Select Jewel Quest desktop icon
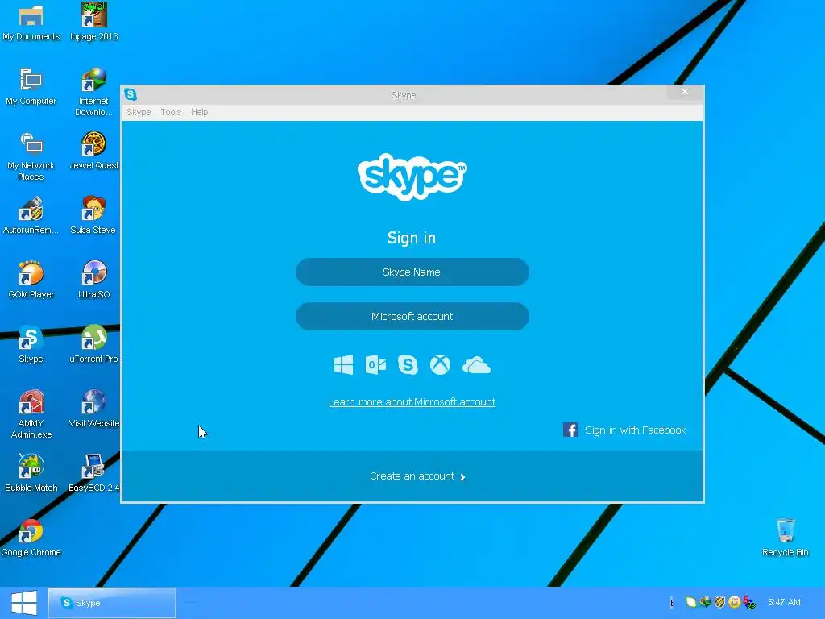 point(94,152)
